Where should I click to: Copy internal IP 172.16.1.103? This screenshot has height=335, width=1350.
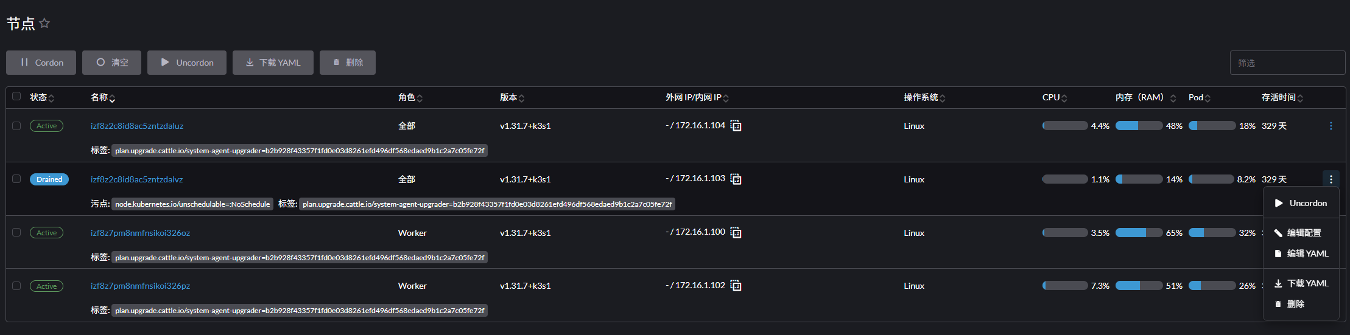[x=736, y=179]
